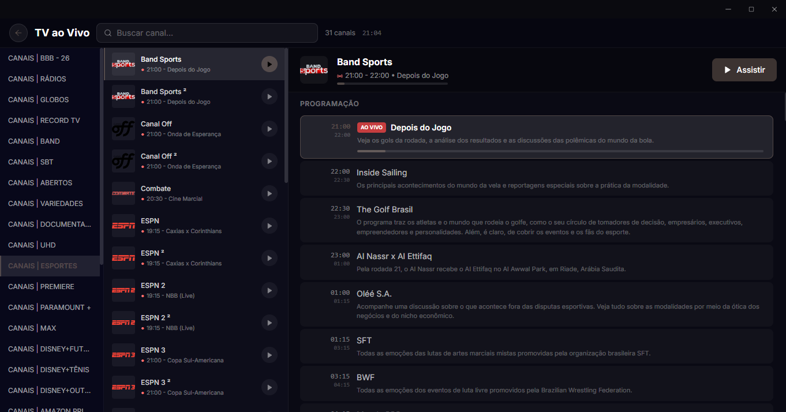This screenshot has width=786, height=412.
Task: Play the Band Sports ² channel
Action: coord(269,96)
